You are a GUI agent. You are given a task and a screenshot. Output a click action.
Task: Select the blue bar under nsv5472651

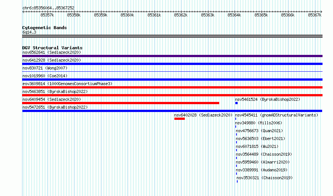(x=172, y=111)
